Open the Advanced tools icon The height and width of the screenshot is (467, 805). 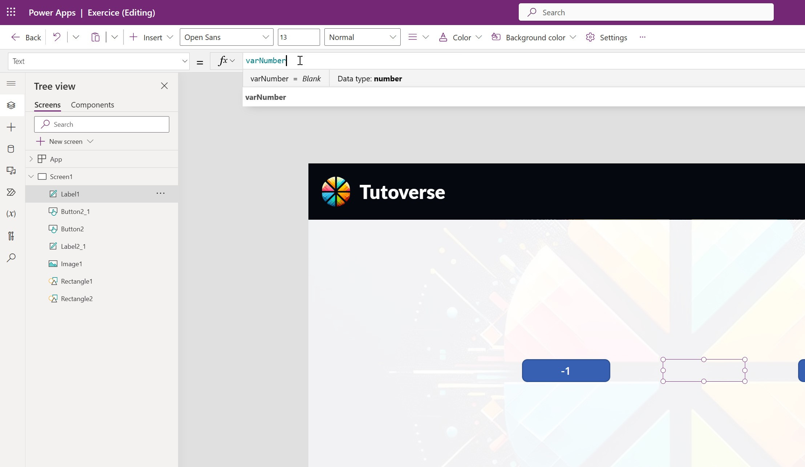(x=11, y=236)
